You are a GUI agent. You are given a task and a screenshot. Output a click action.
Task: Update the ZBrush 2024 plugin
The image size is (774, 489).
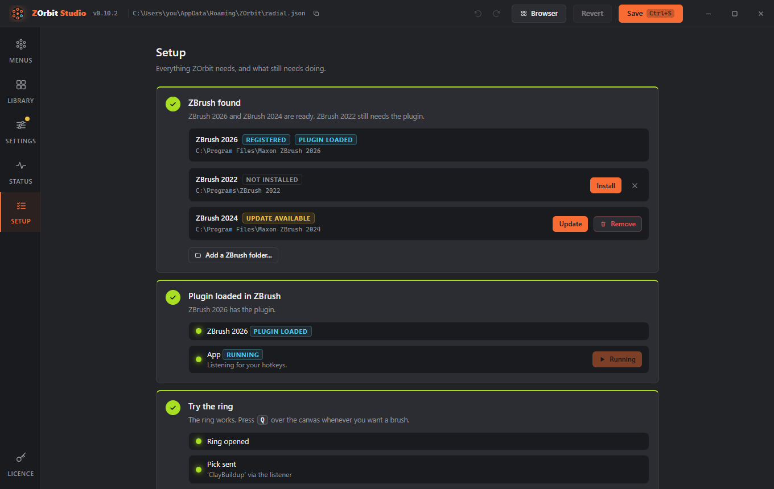coord(570,224)
